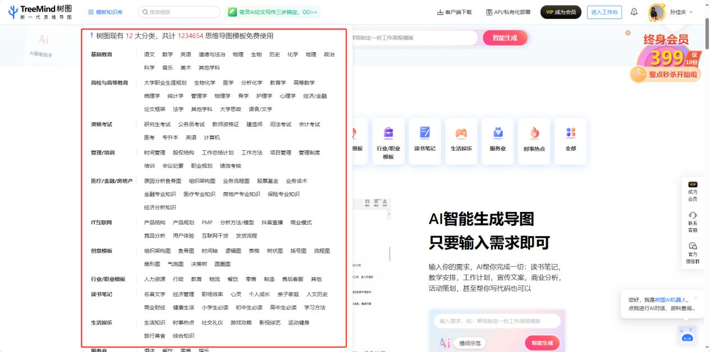Select the 气泡图 template link
Screen dimensions: 710x352
(176, 264)
